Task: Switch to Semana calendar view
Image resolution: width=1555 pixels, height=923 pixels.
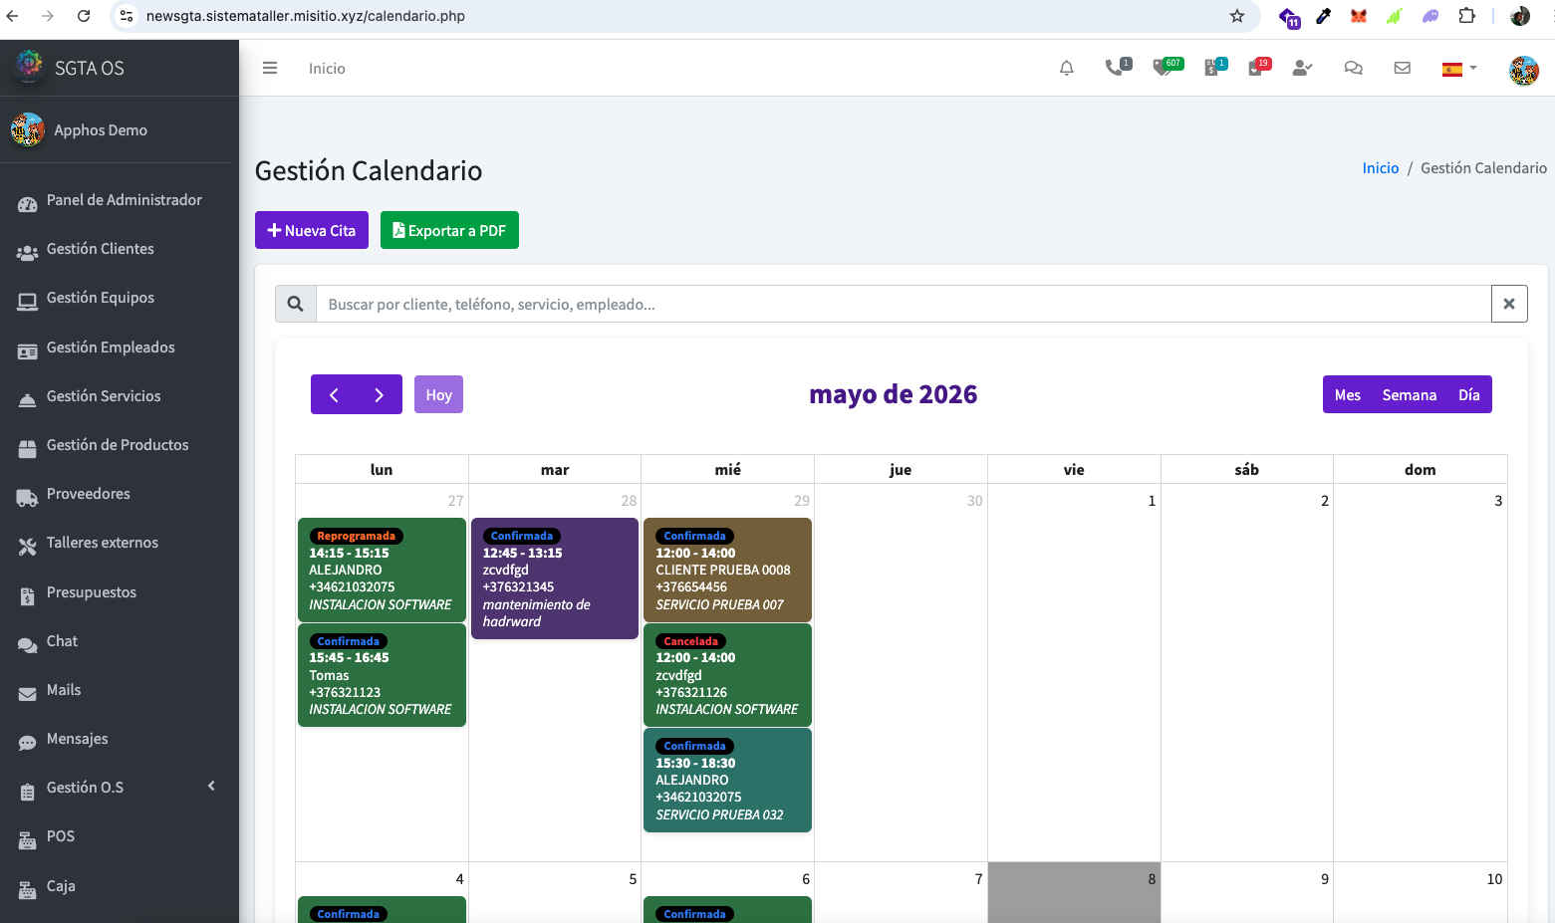Action: pos(1410,394)
